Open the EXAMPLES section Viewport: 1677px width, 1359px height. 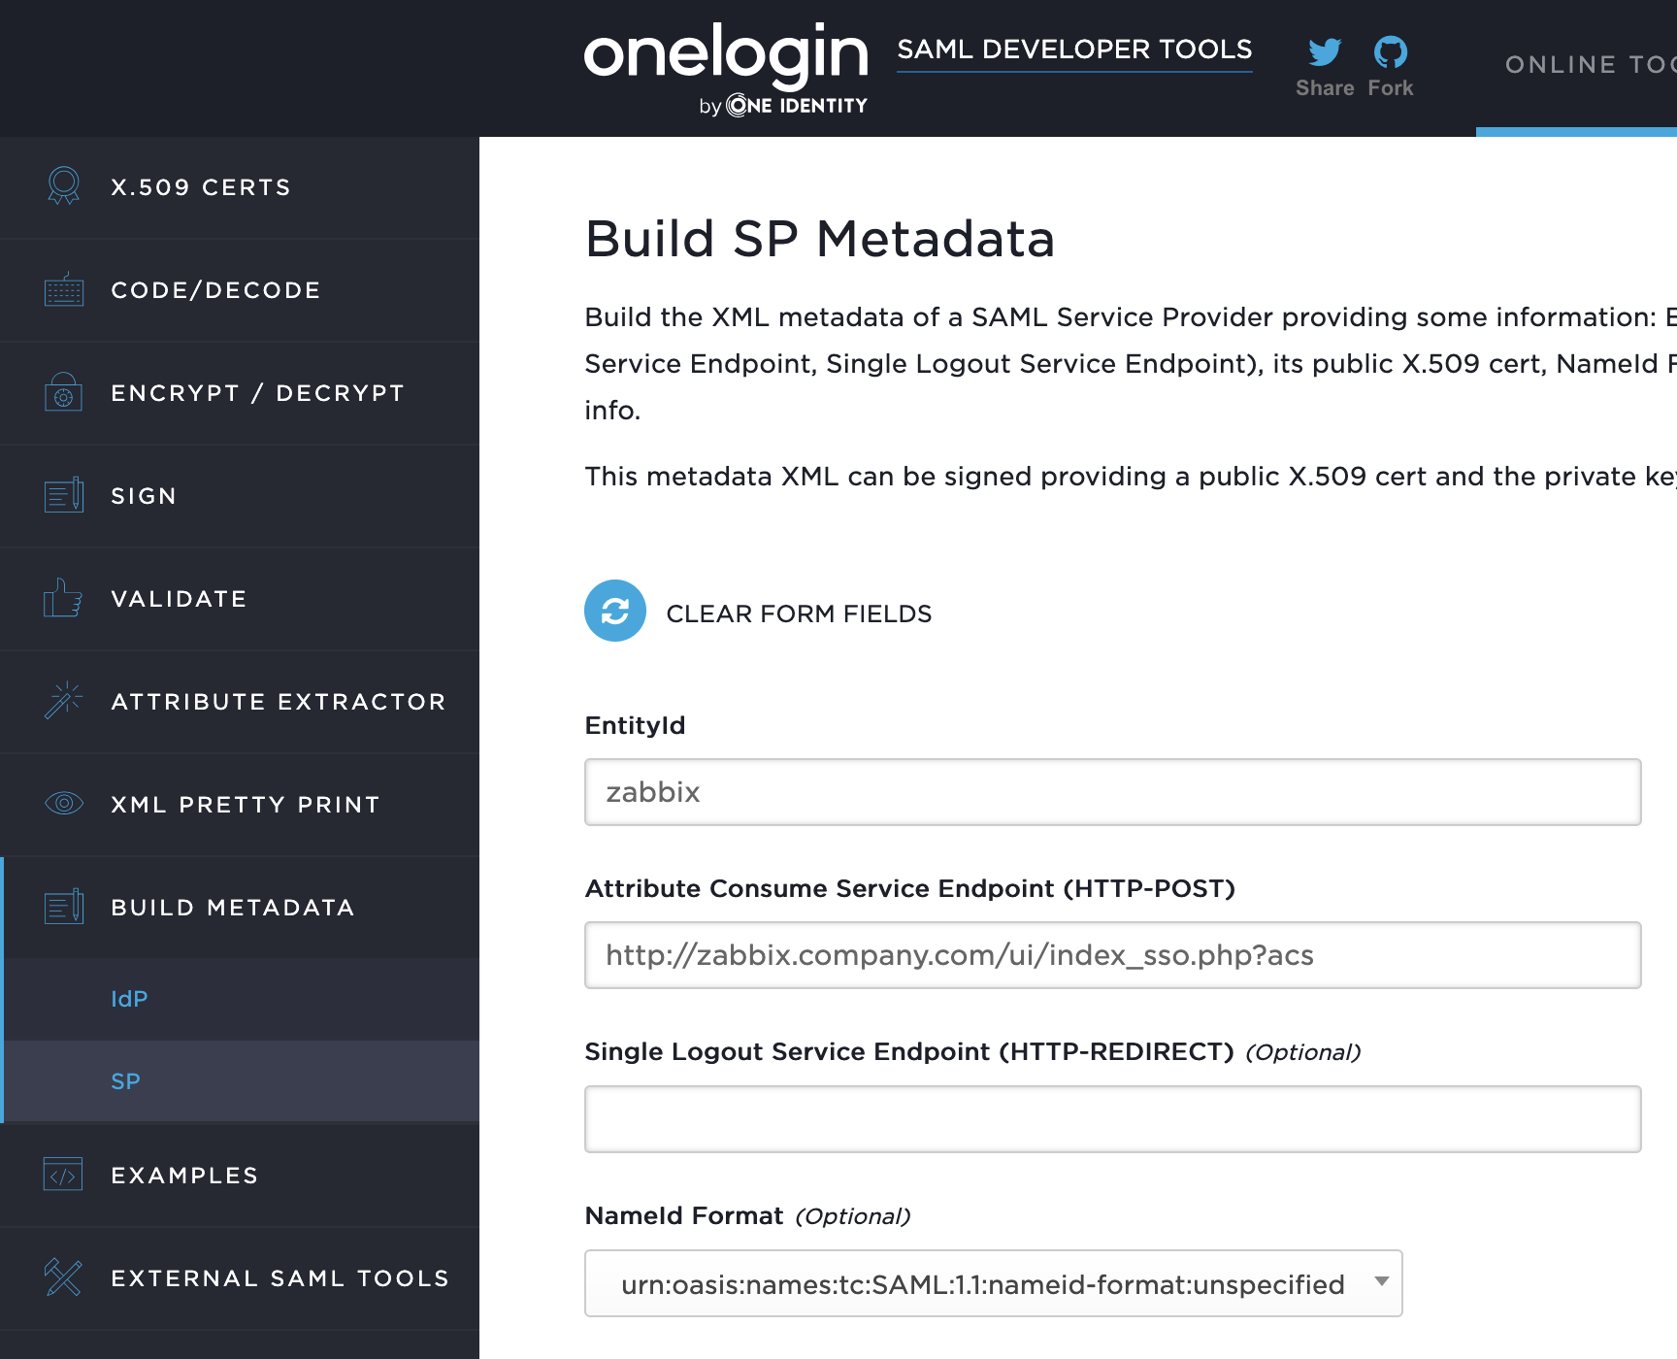pyautogui.click(x=240, y=1176)
